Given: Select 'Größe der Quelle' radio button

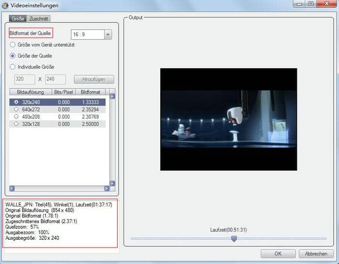Looking at the screenshot, I should pos(13,56).
